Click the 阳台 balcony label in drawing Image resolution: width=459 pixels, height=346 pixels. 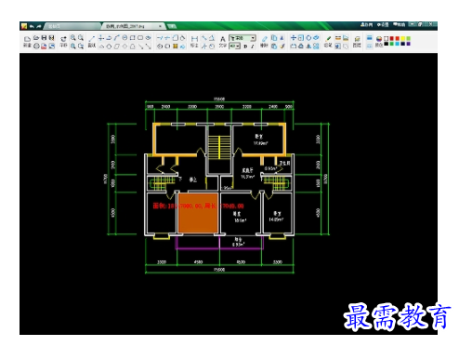click(x=238, y=239)
